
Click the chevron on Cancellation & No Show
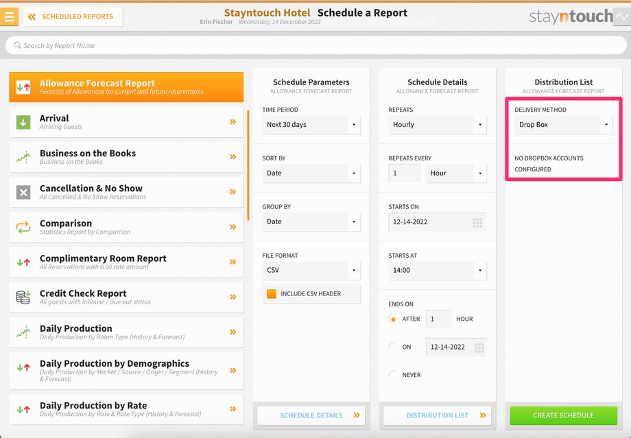(233, 192)
